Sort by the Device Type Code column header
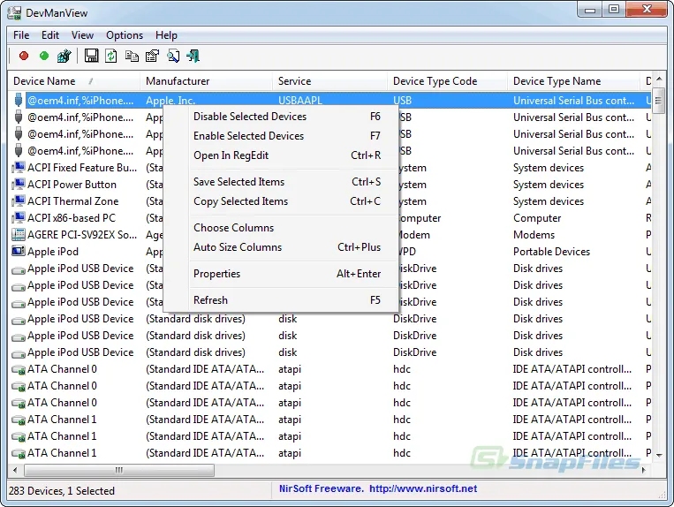 pyautogui.click(x=448, y=81)
